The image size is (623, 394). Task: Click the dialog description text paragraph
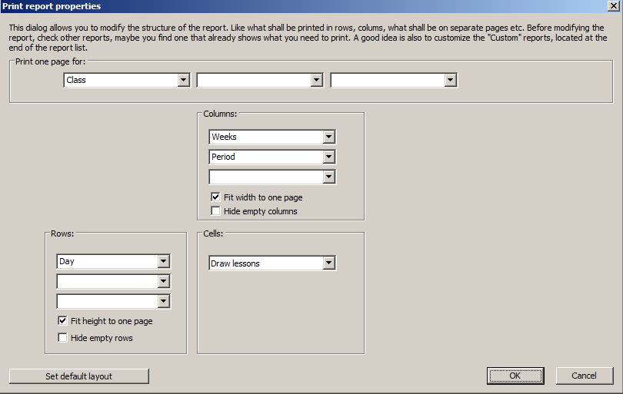pos(308,37)
